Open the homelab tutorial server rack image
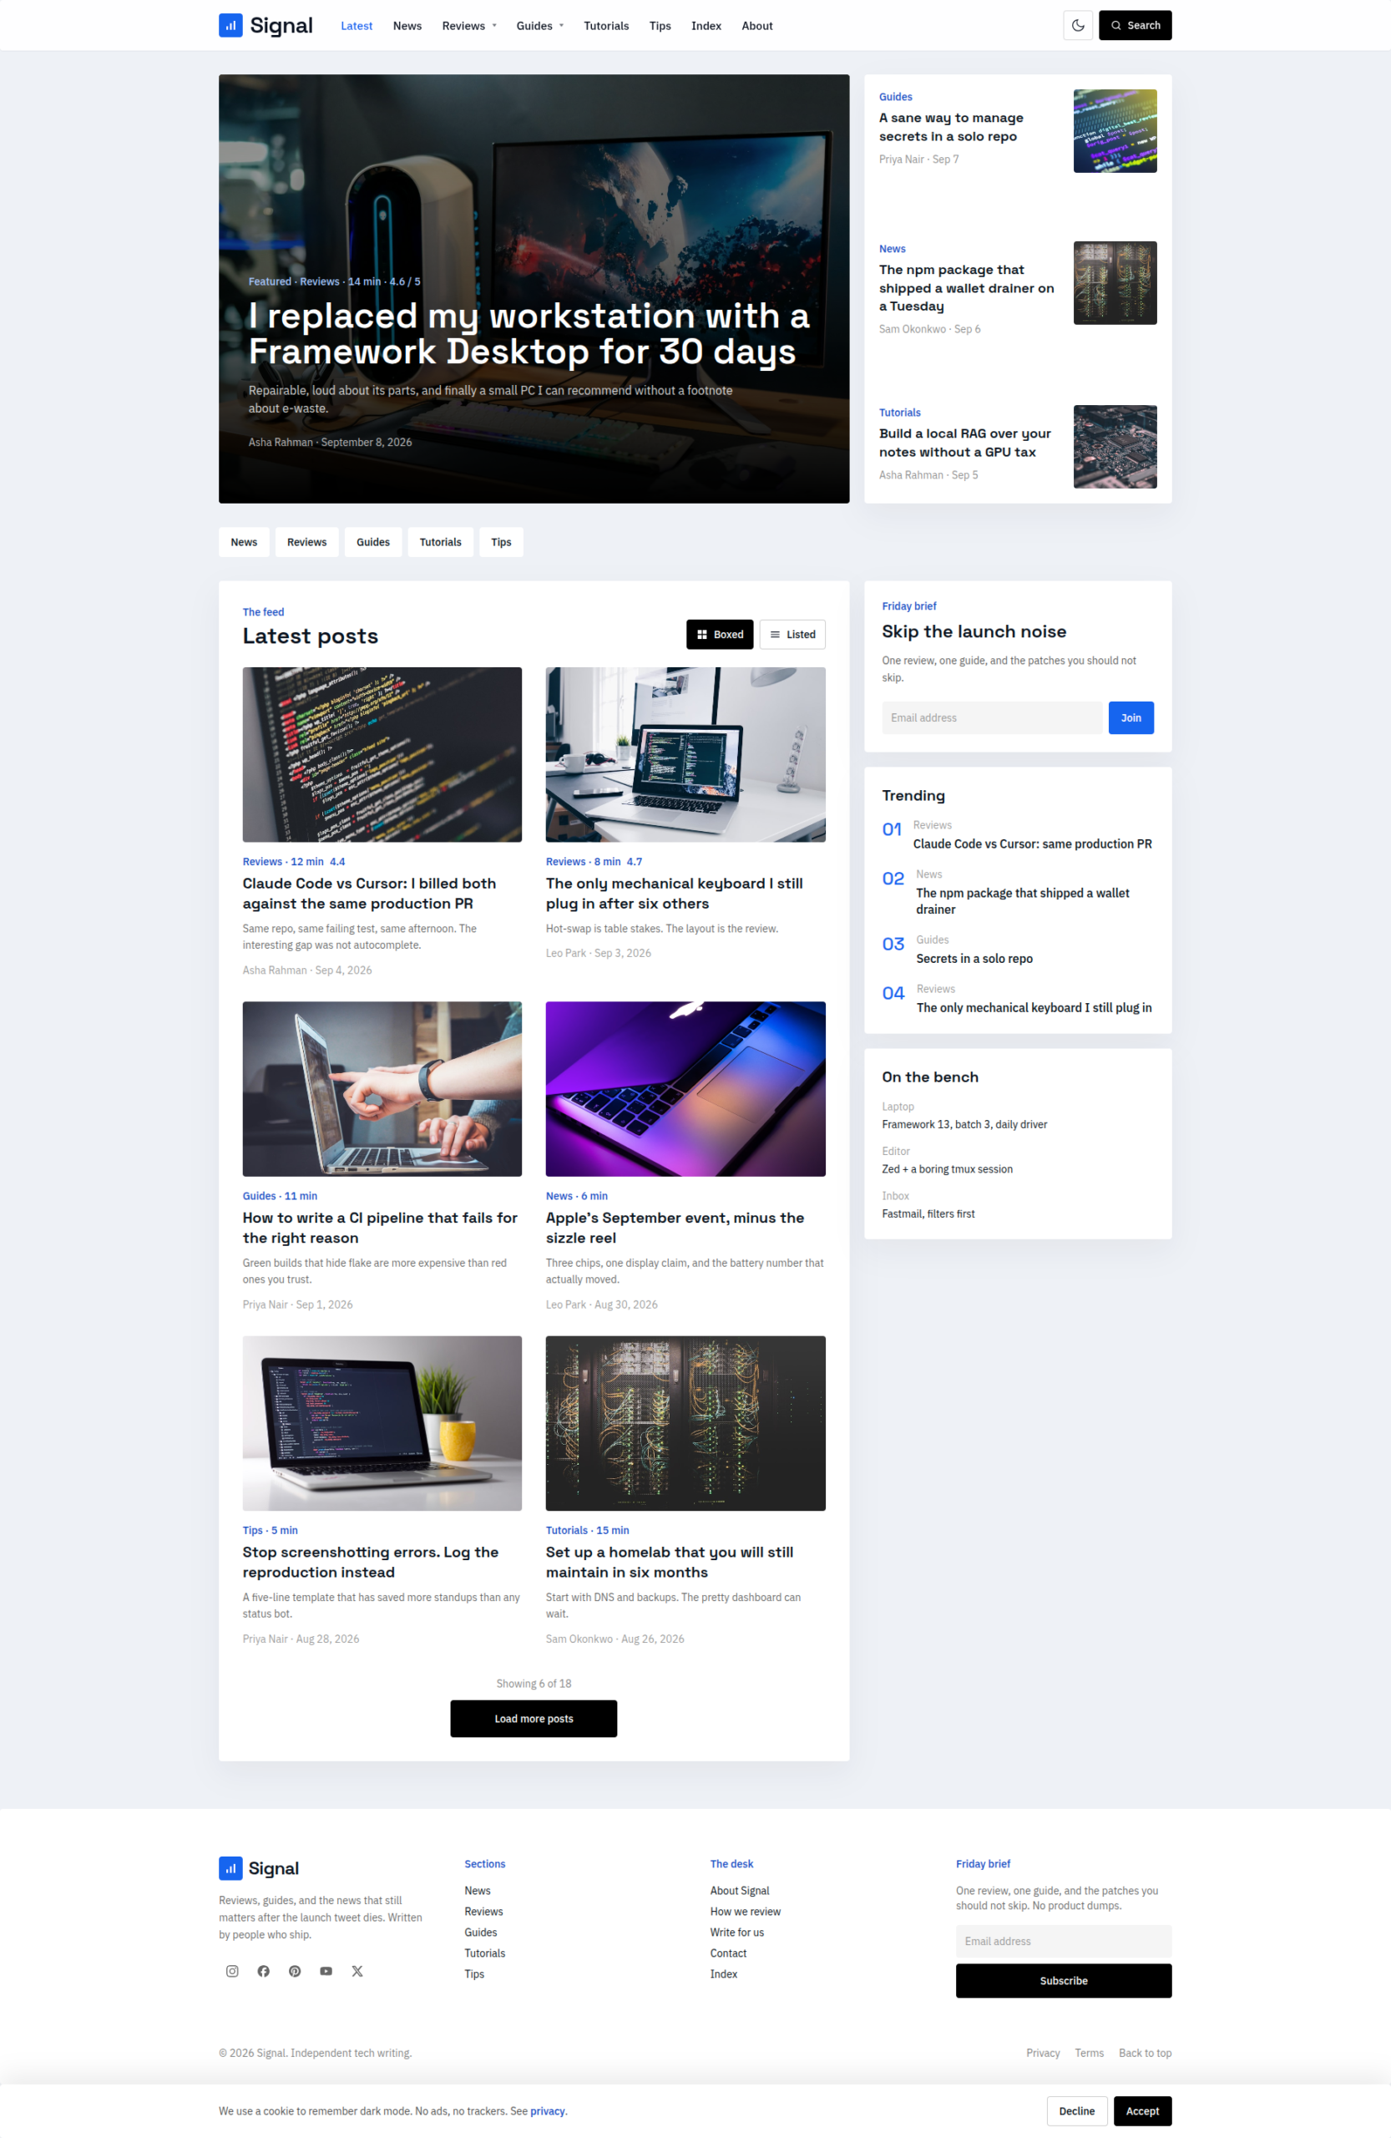The height and width of the screenshot is (2138, 1391). (685, 1423)
